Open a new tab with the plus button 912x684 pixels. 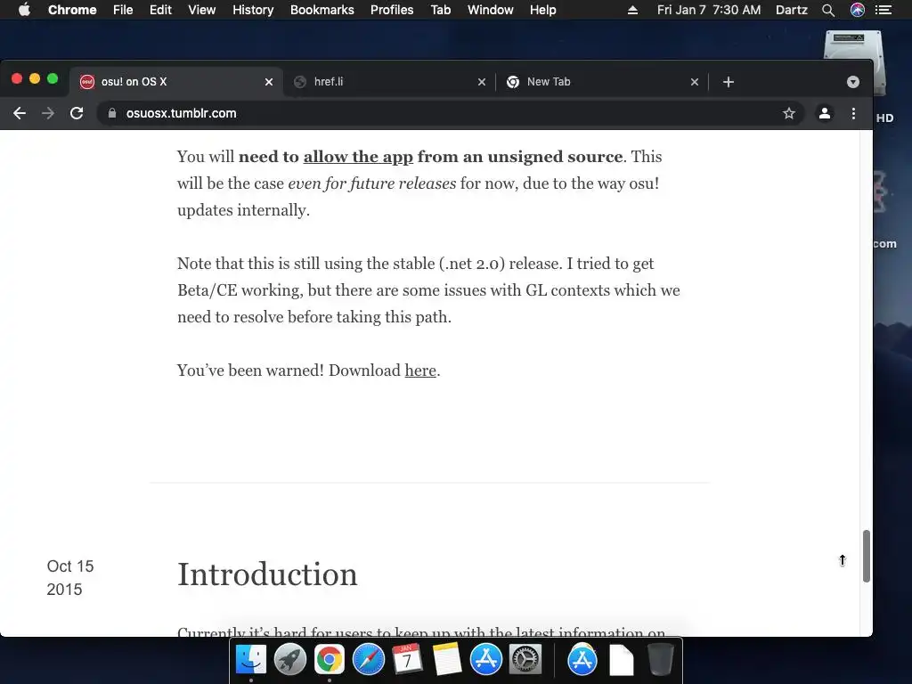[729, 82]
